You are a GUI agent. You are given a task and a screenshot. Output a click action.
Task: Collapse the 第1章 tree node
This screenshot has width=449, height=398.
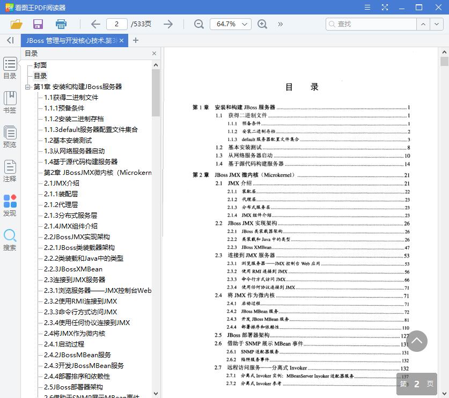28,87
